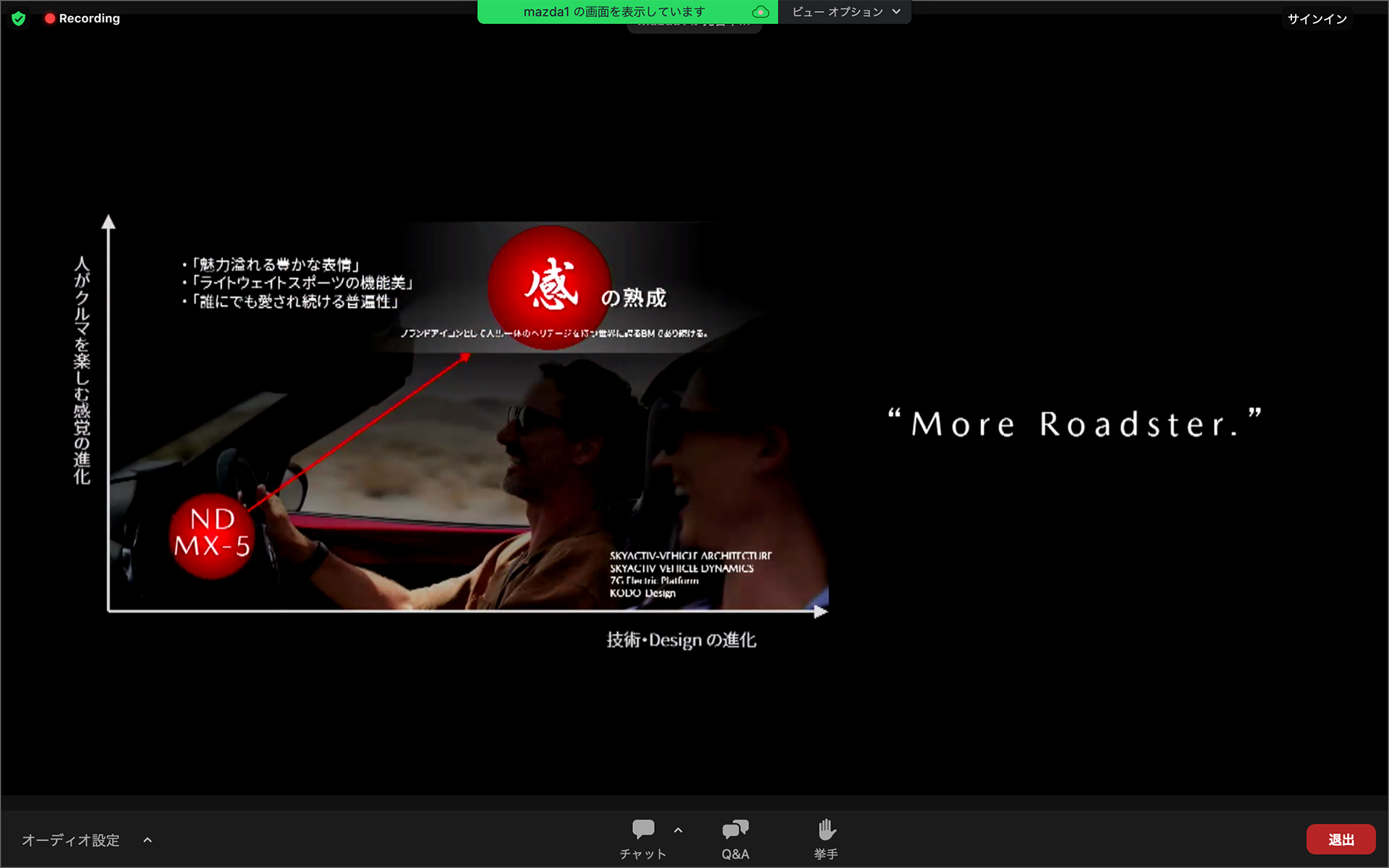Viewport: 1389px width, 868px height.
Task: Click the Q&A text label
Action: pos(735,854)
